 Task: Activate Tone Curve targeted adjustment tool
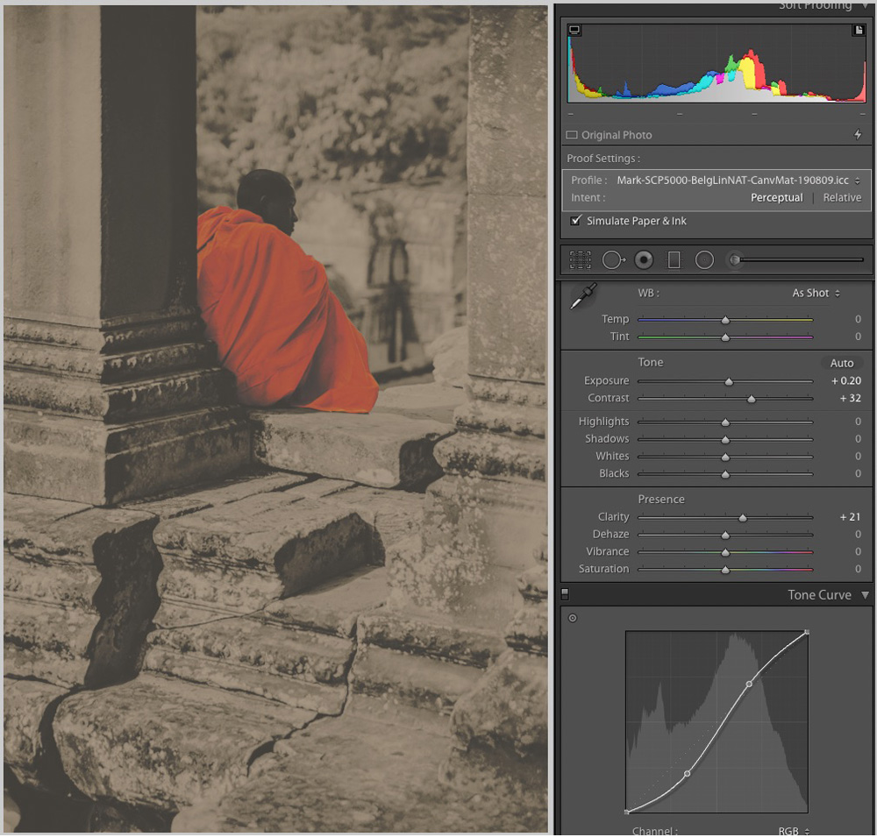coord(573,618)
